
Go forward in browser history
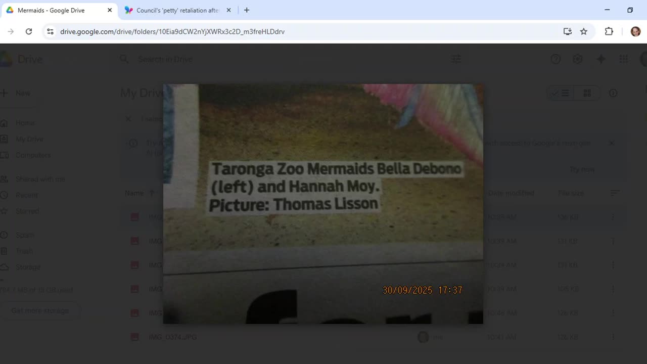[x=11, y=31]
